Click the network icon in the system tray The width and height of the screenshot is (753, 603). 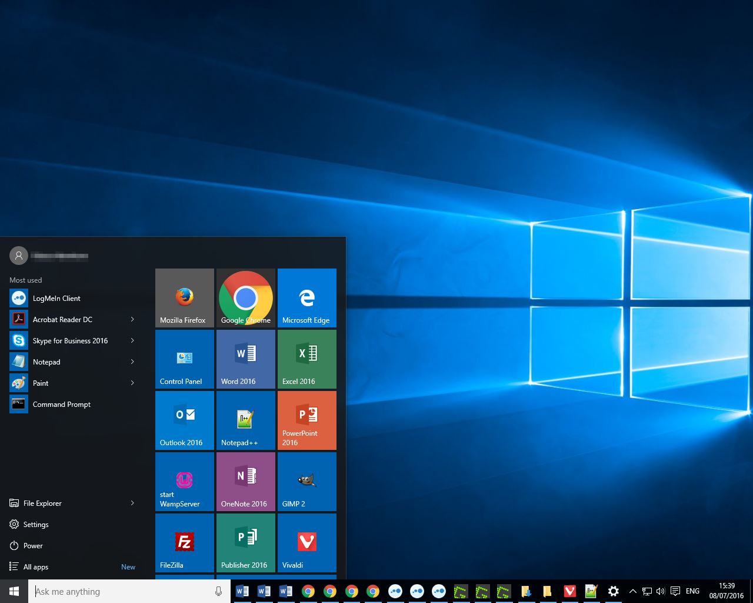pyautogui.click(x=647, y=591)
